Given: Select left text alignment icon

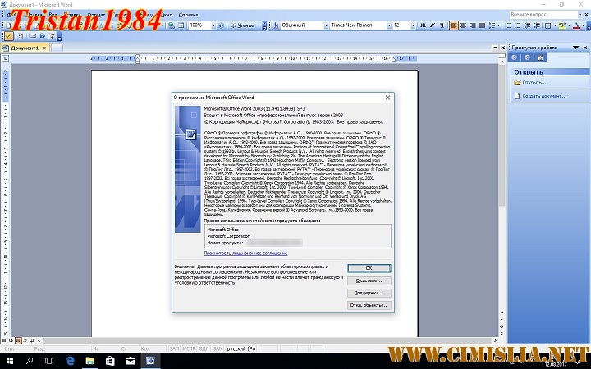Looking at the screenshot, I should (x=454, y=25).
